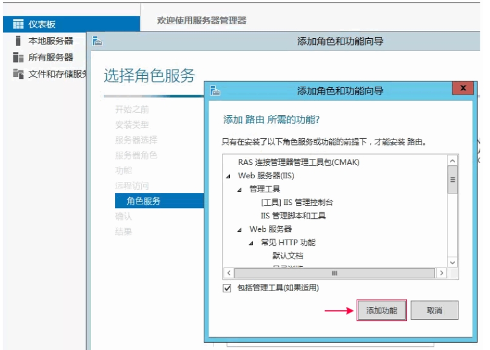Select the 开始之前 wizard step
490x350 pixels.
pyautogui.click(x=132, y=109)
